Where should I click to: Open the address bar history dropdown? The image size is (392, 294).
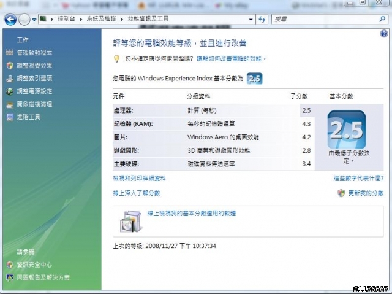point(251,20)
